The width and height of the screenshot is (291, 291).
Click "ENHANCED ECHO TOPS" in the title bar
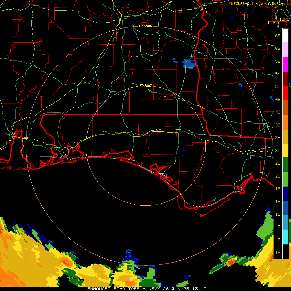click(x=113, y=289)
